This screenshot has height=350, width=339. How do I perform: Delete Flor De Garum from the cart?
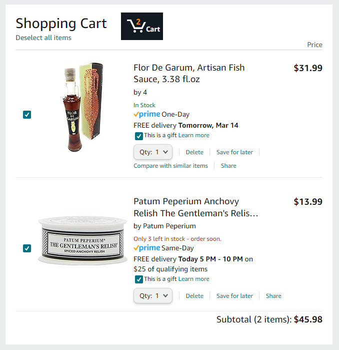click(x=194, y=152)
